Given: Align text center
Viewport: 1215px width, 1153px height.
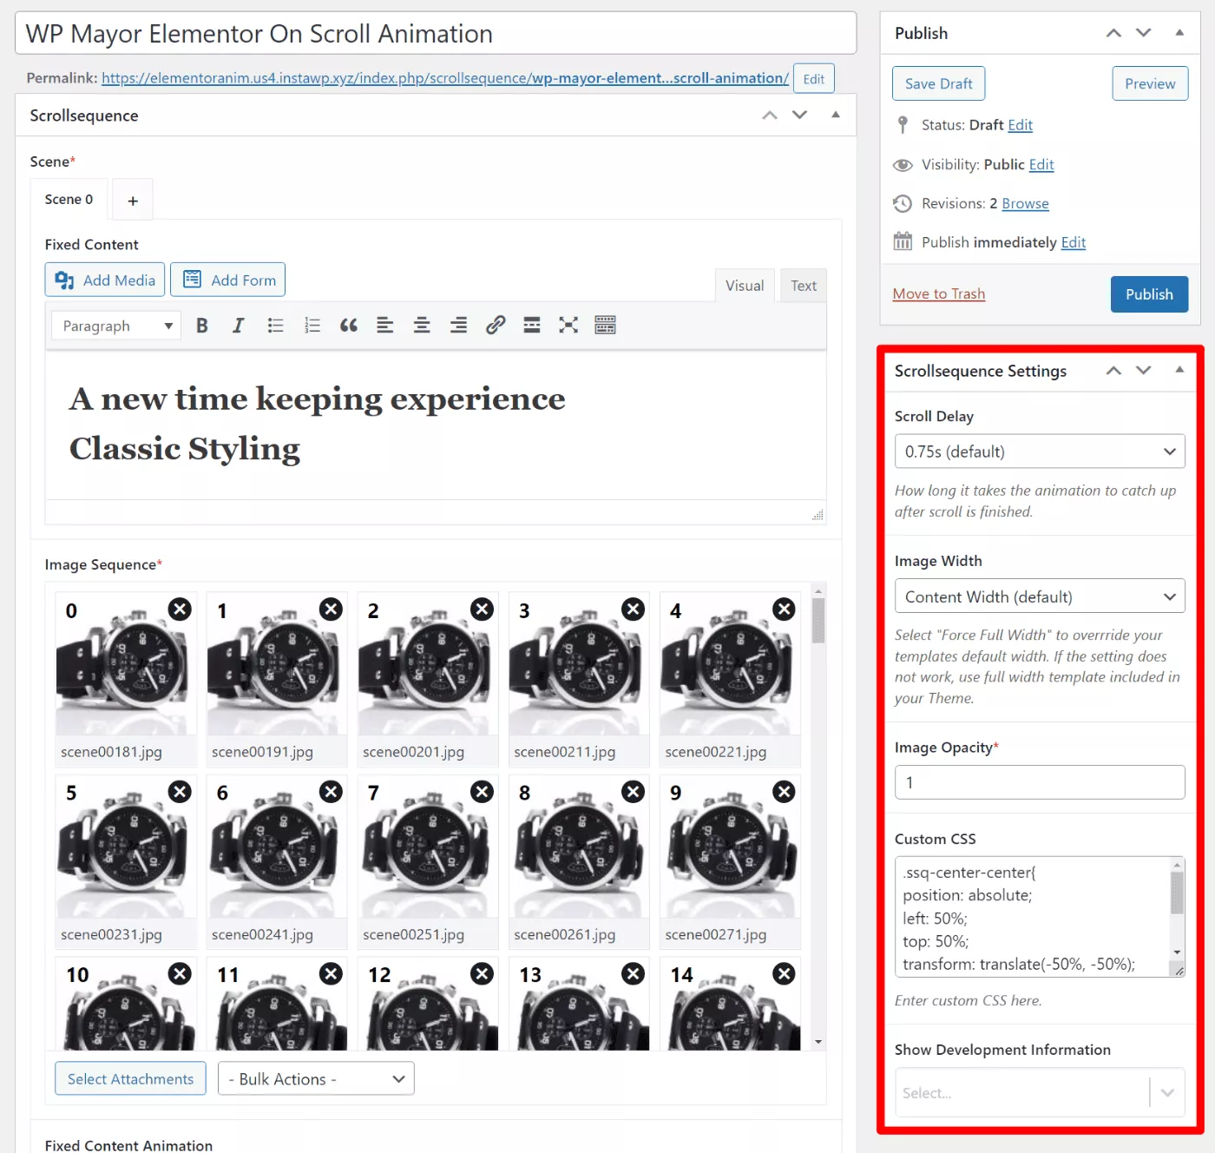Looking at the screenshot, I should [422, 326].
